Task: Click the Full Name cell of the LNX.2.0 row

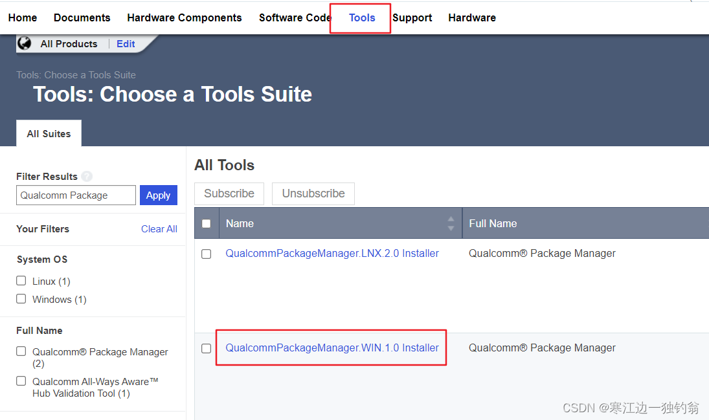Action: [x=542, y=253]
